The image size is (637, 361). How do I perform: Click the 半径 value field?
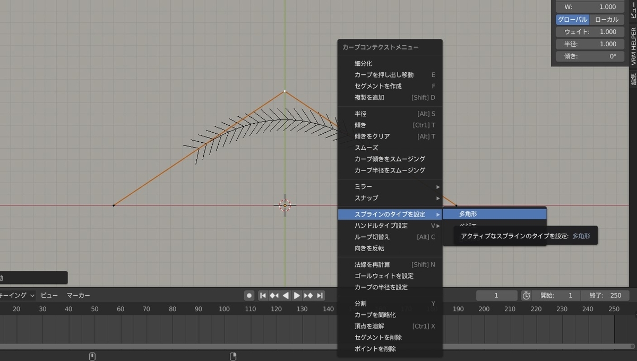click(590, 44)
